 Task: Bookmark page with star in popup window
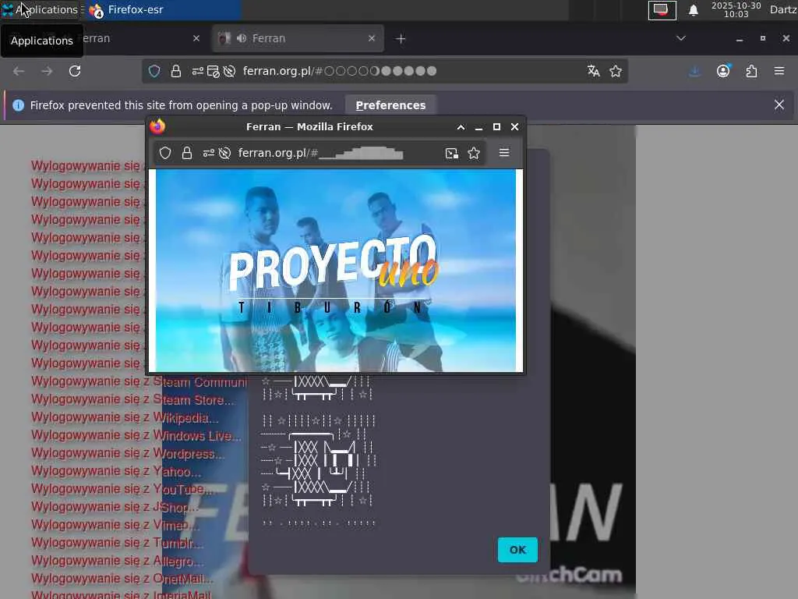474,153
